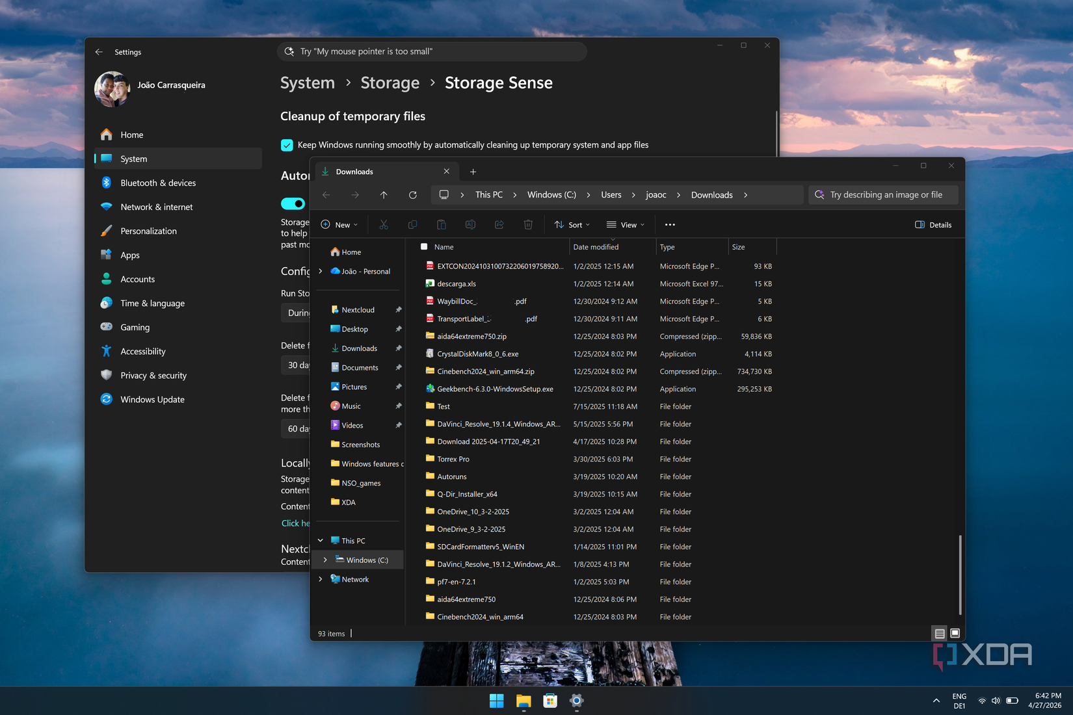The height and width of the screenshot is (715, 1073).
Task: Add a new File Explorer tab
Action: [x=473, y=172]
